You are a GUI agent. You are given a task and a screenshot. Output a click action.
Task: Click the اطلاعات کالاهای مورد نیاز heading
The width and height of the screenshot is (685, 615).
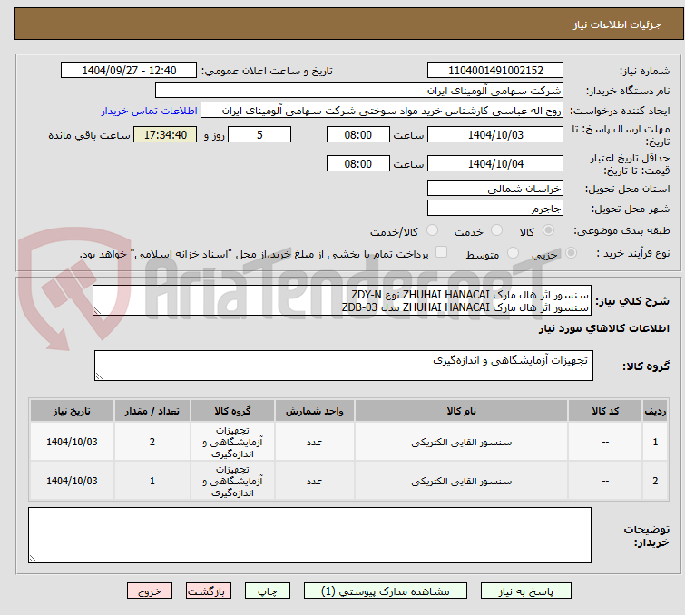click(x=603, y=328)
